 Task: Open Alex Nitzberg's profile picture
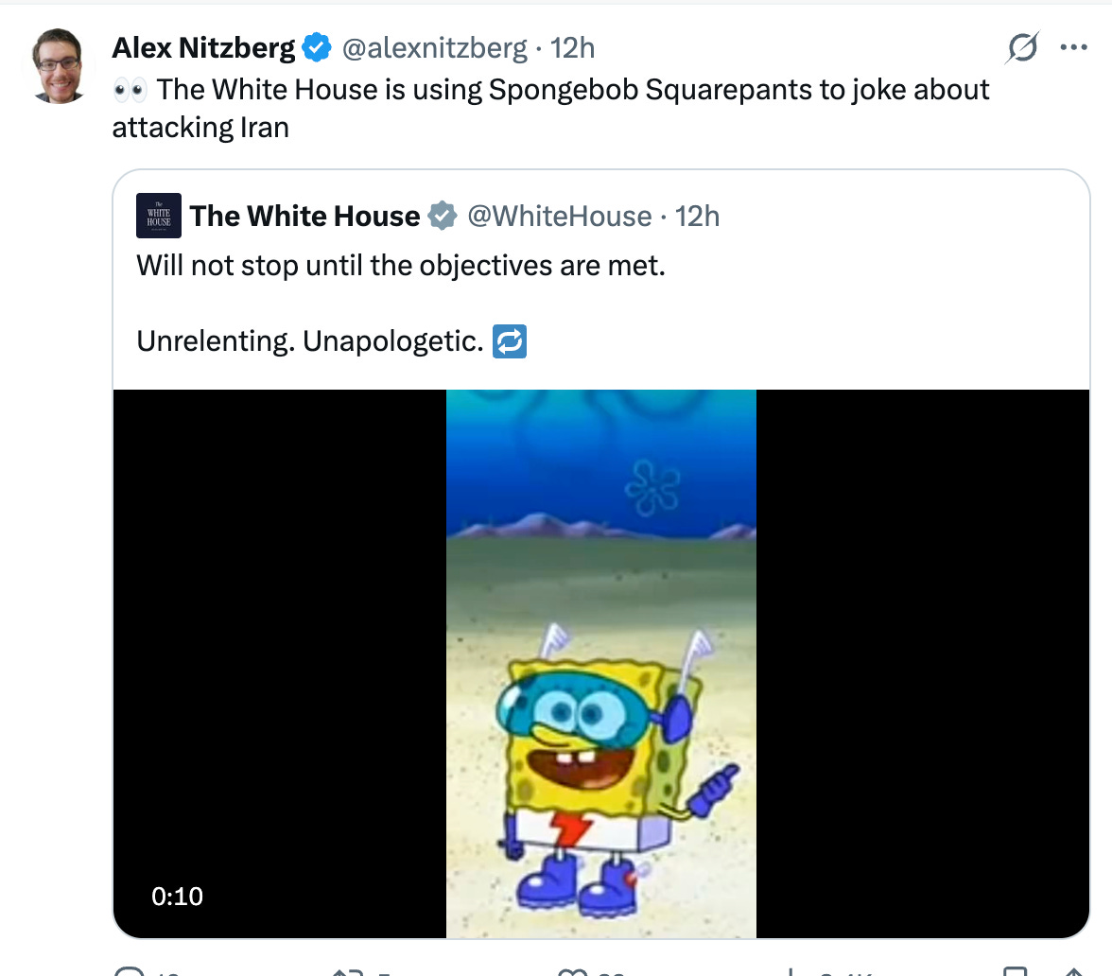pyautogui.click(x=59, y=66)
